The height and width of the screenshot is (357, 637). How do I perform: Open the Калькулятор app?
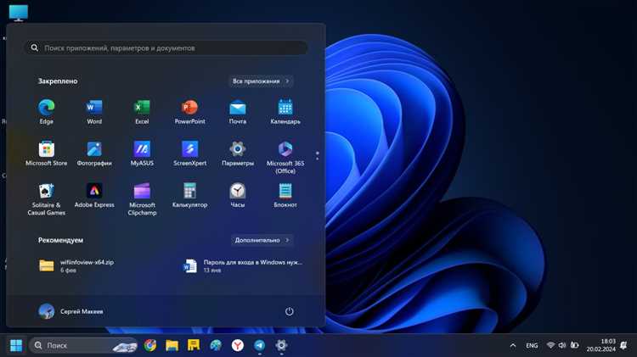[x=189, y=196]
